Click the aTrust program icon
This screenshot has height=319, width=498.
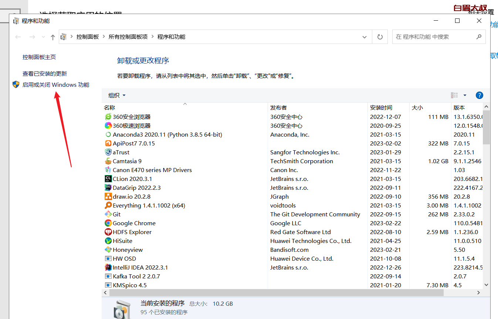(108, 152)
